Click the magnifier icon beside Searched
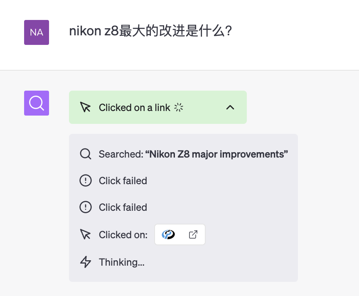Viewport: 359px width, 296px height. 85,154
